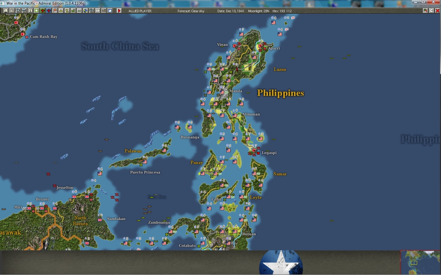
Task: Open the aircraft list toolbar icon
Action: click(18, 11)
